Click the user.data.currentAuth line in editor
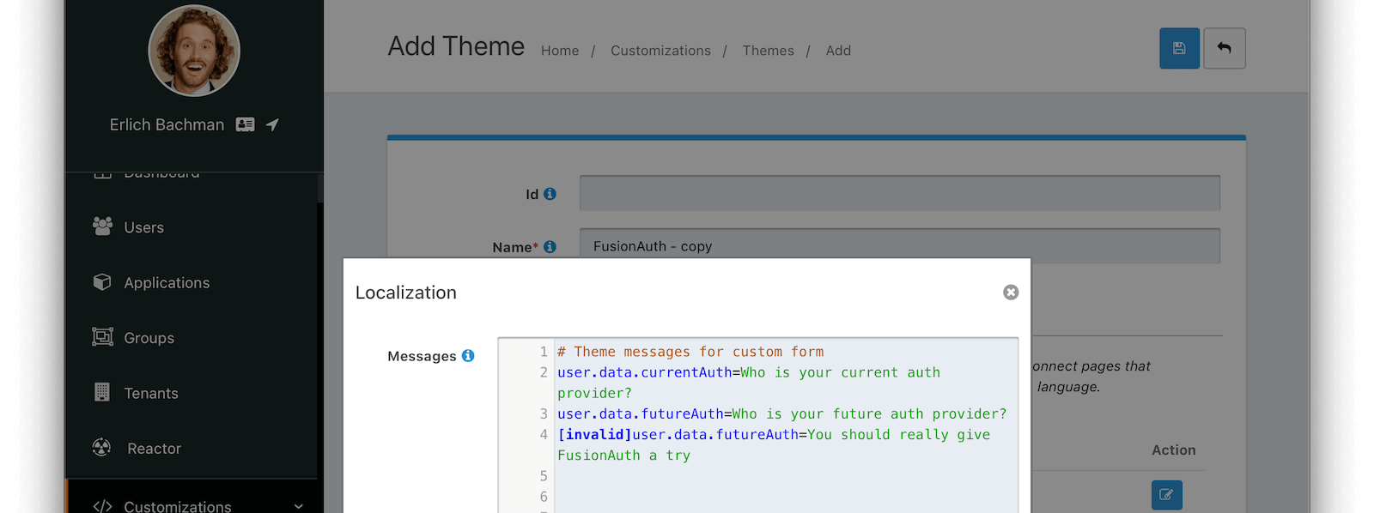Viewport: 1374px width, 513px height. click(749, 383)
